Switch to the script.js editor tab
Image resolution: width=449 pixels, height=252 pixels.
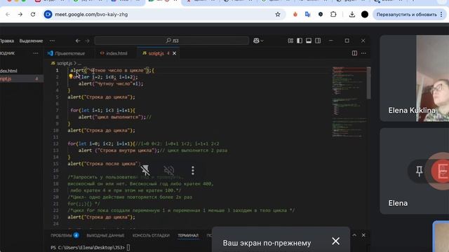pos(156,53)
